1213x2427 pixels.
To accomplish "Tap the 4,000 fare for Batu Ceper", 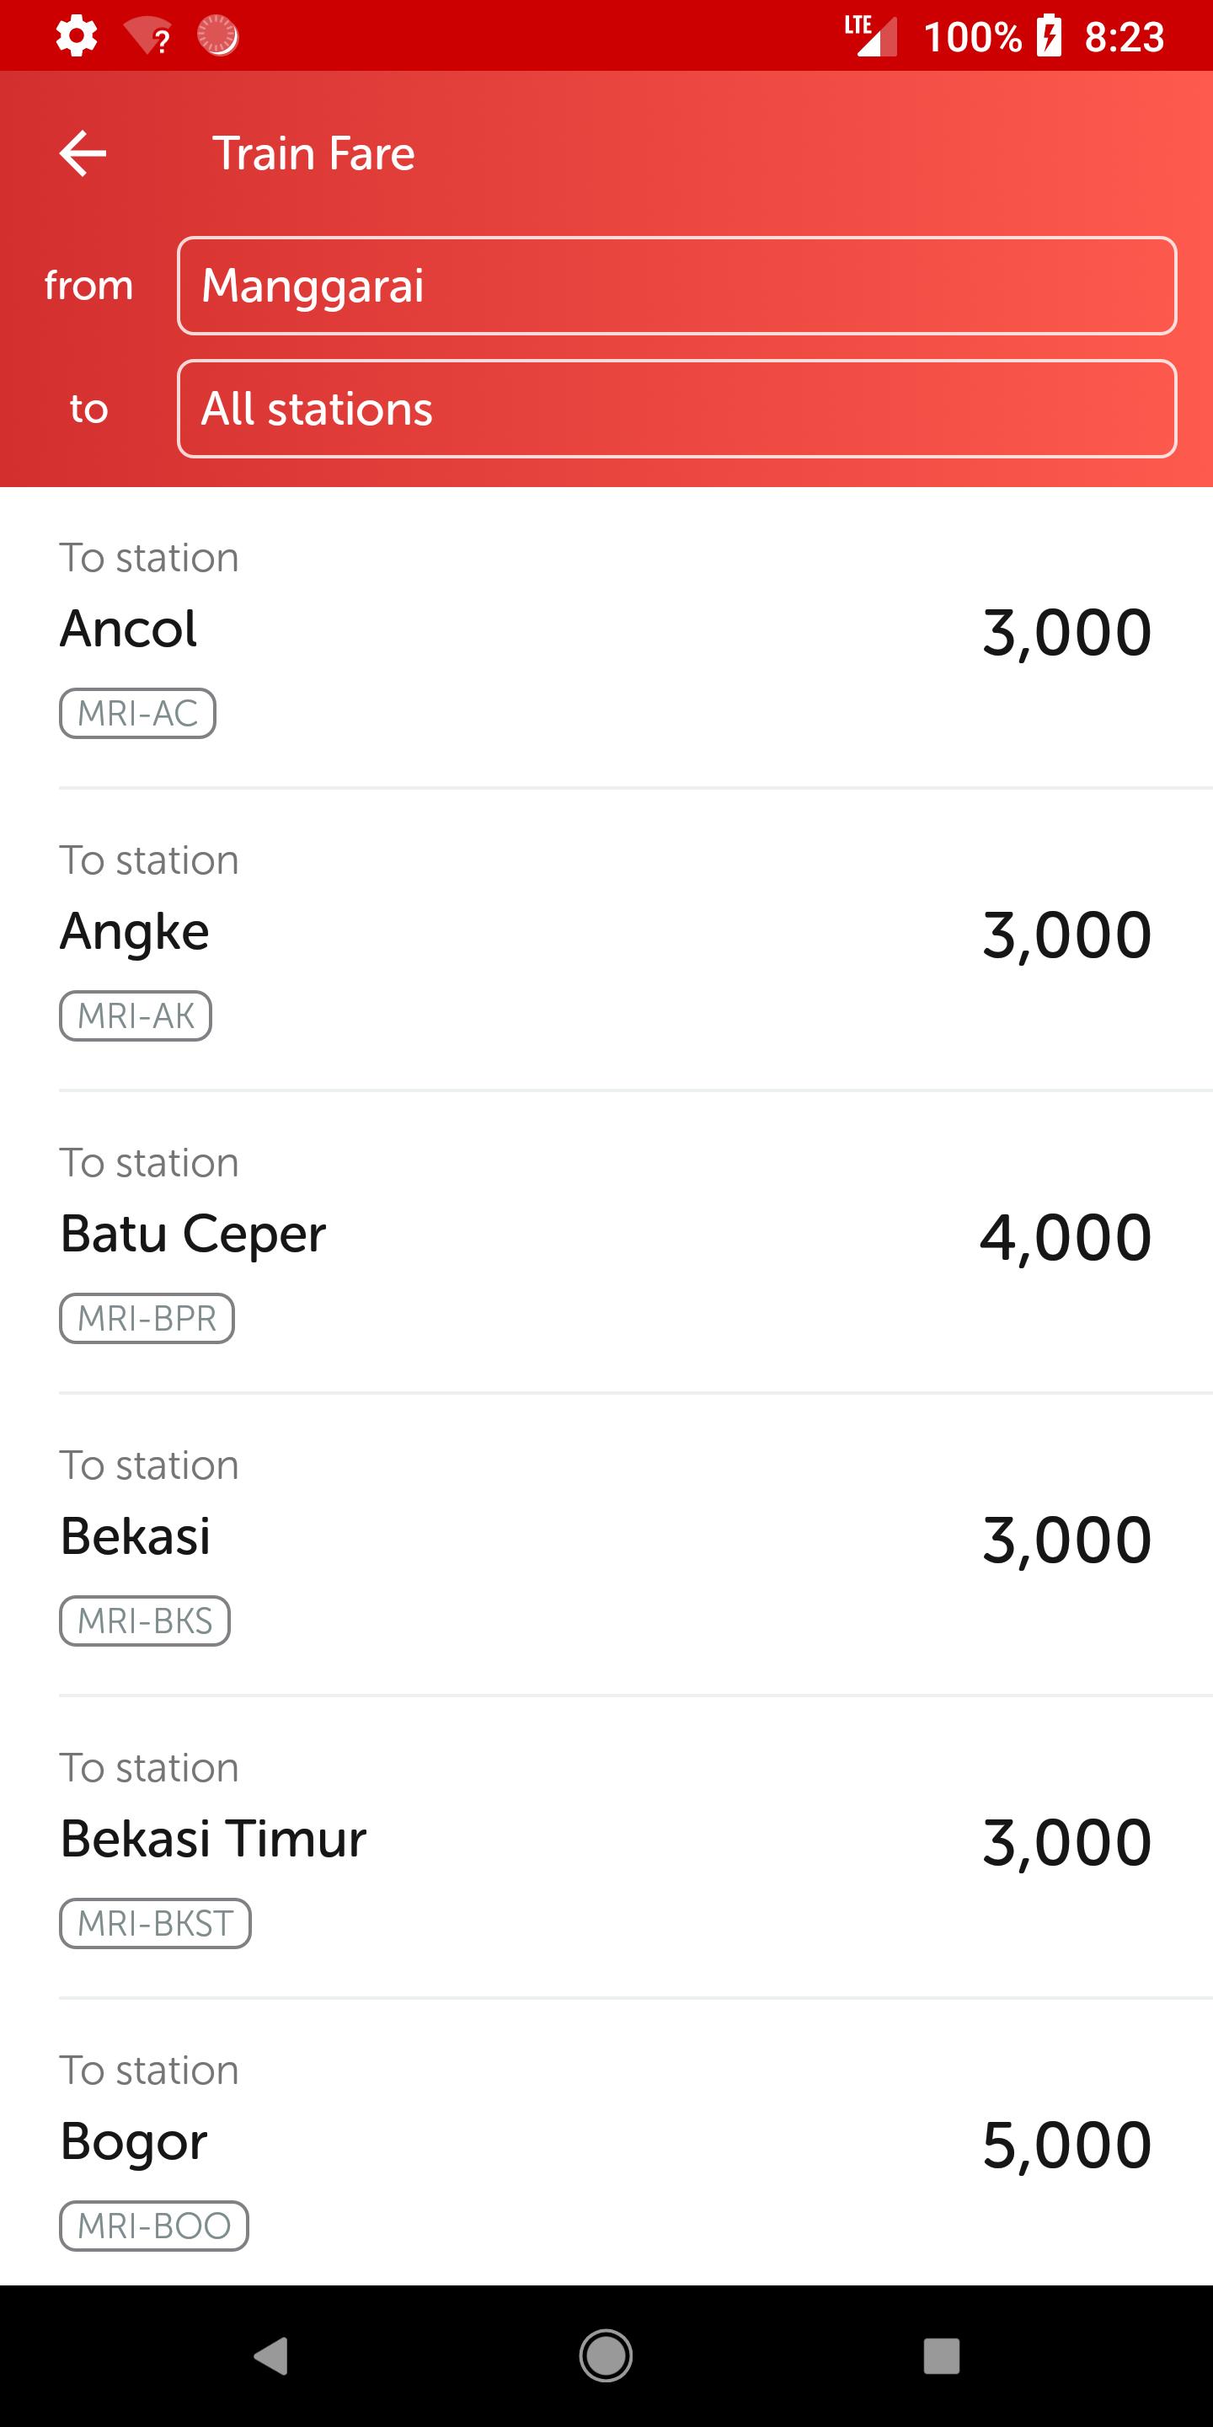I will (1065, 1237).
